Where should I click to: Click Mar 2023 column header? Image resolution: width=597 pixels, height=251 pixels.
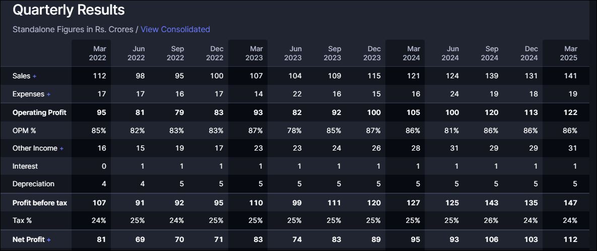click(256, 53)
